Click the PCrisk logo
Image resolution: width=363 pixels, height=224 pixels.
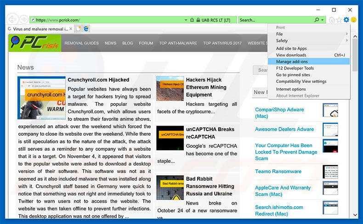(35, 43)
